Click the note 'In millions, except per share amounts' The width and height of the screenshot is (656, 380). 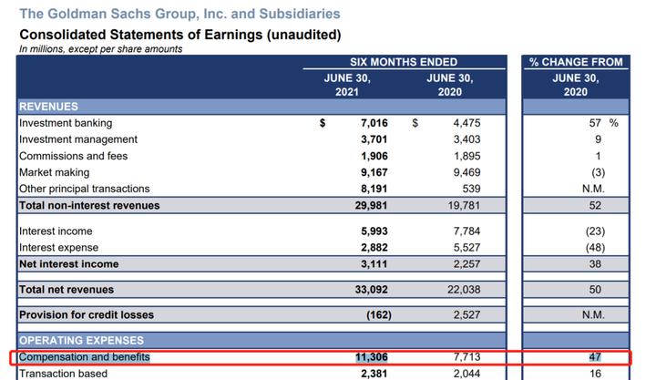101,49
